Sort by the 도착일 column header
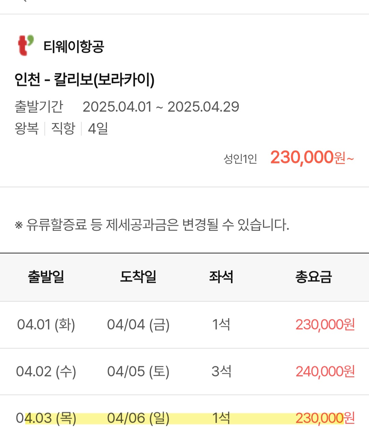This screenshot has width=369, height=441. pyautogui.click(x=138, y=277)
